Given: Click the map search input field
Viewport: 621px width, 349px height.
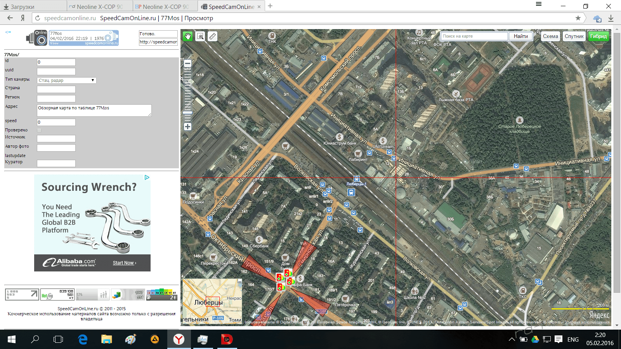Looking at the screenshot, I should [474, 36].
